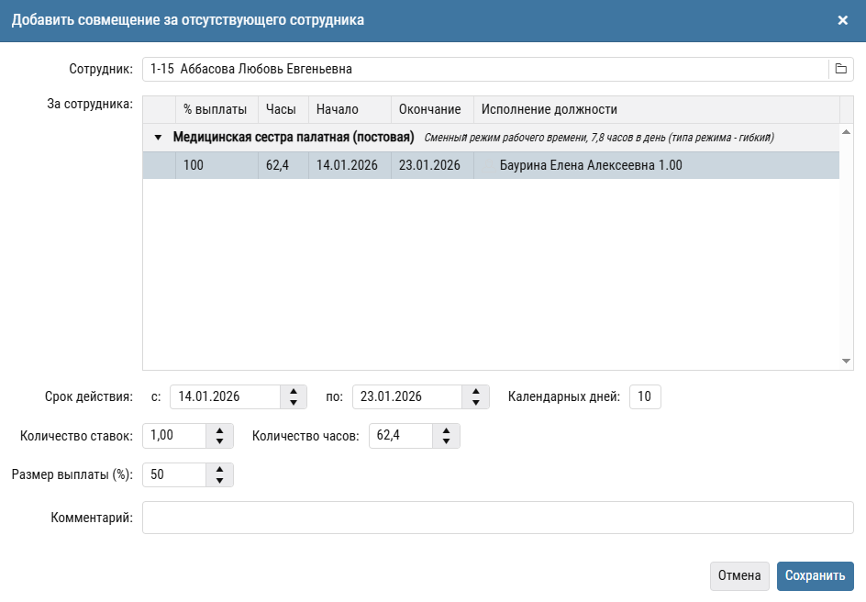The image size is (866, 602).
Task: Decrease Количество часов value
Action: point(446,441)
